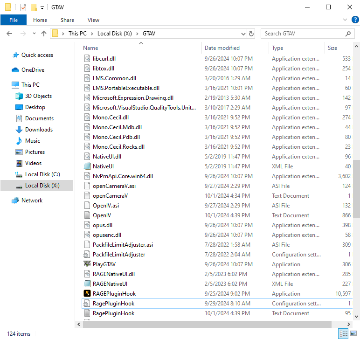Click the Back navigation arrow

point(10,34)
